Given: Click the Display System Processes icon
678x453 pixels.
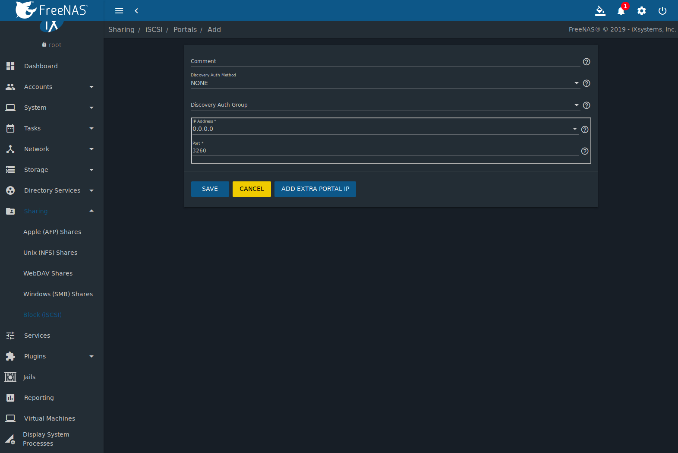Looking at the screenshot, I should (x=10, y=440).
